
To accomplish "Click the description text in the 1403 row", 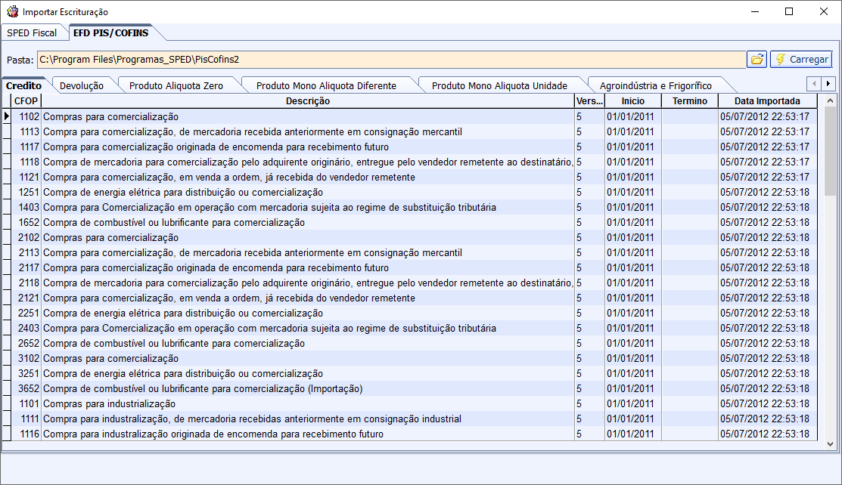I will pos(269,207).
